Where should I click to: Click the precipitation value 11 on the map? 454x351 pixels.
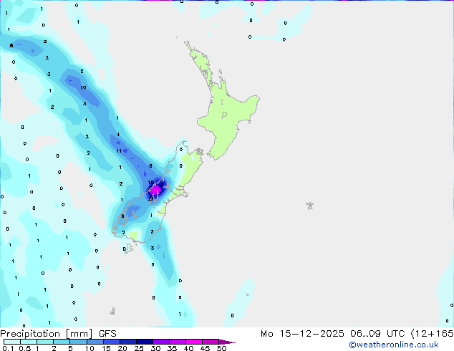click(x=119, y=151)
